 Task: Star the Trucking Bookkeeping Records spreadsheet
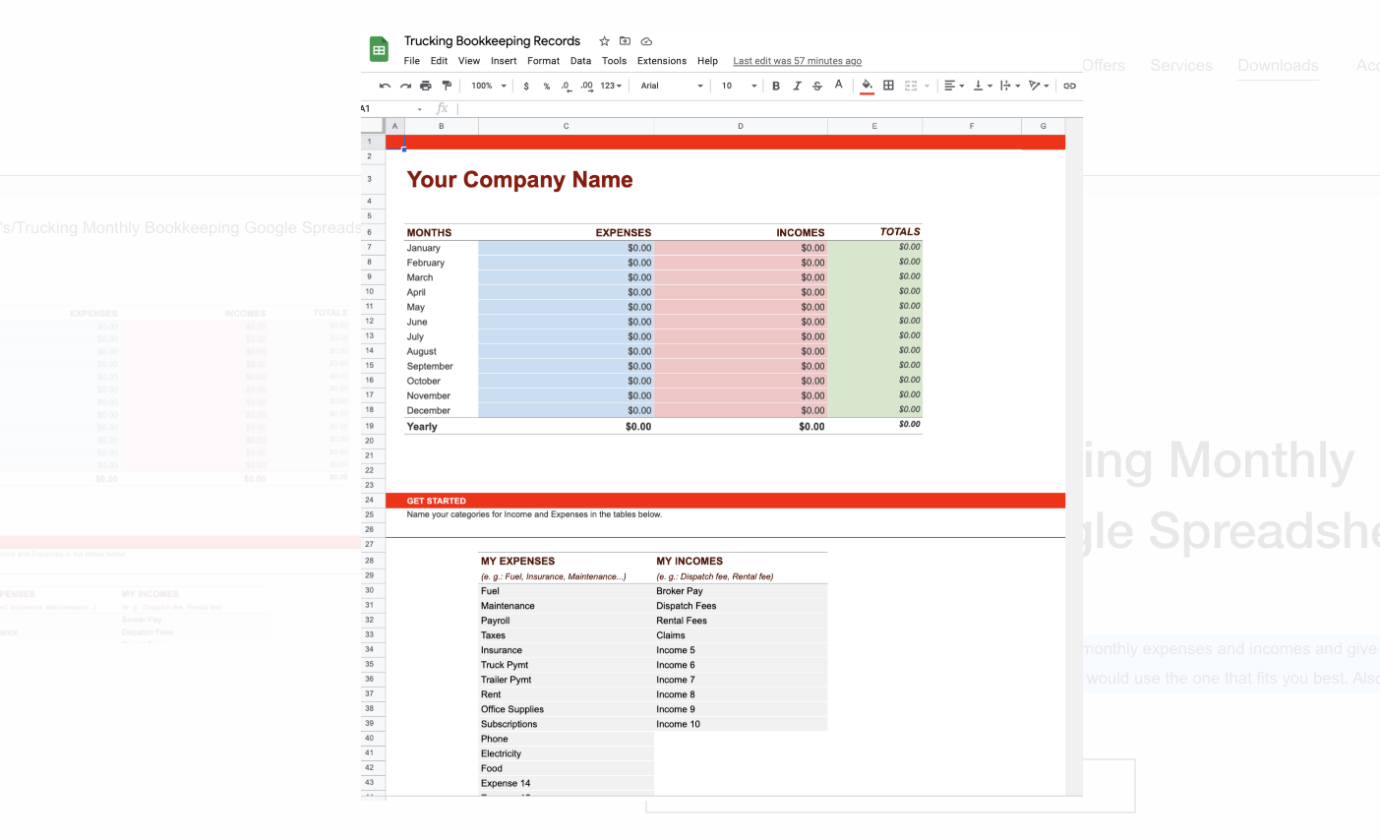(x=603, y=41)
